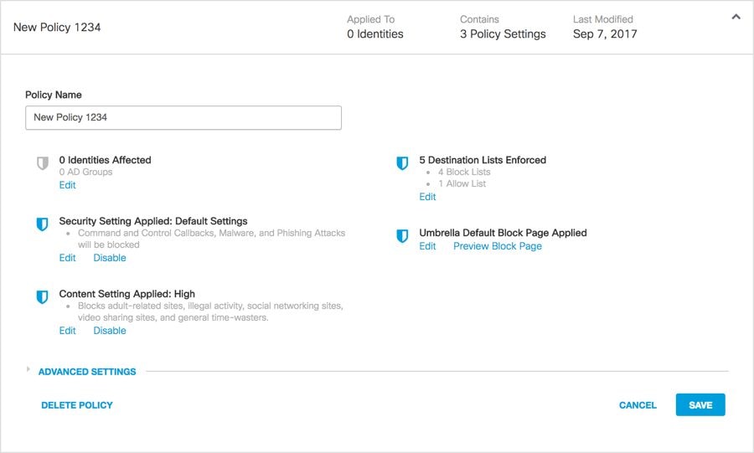Click the gray shield icon beside Identities Affected
Image resolution: width=754 pixels, height=453 pixels.
43,163
